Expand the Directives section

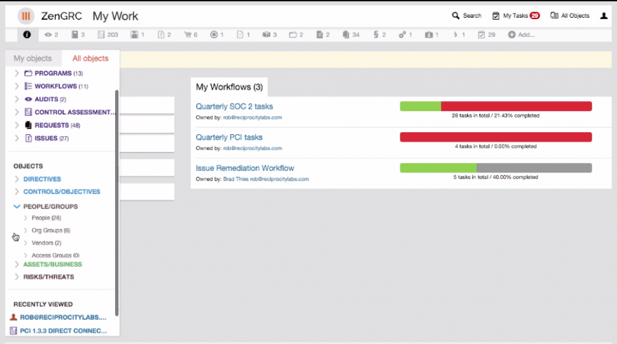[17, 179]
